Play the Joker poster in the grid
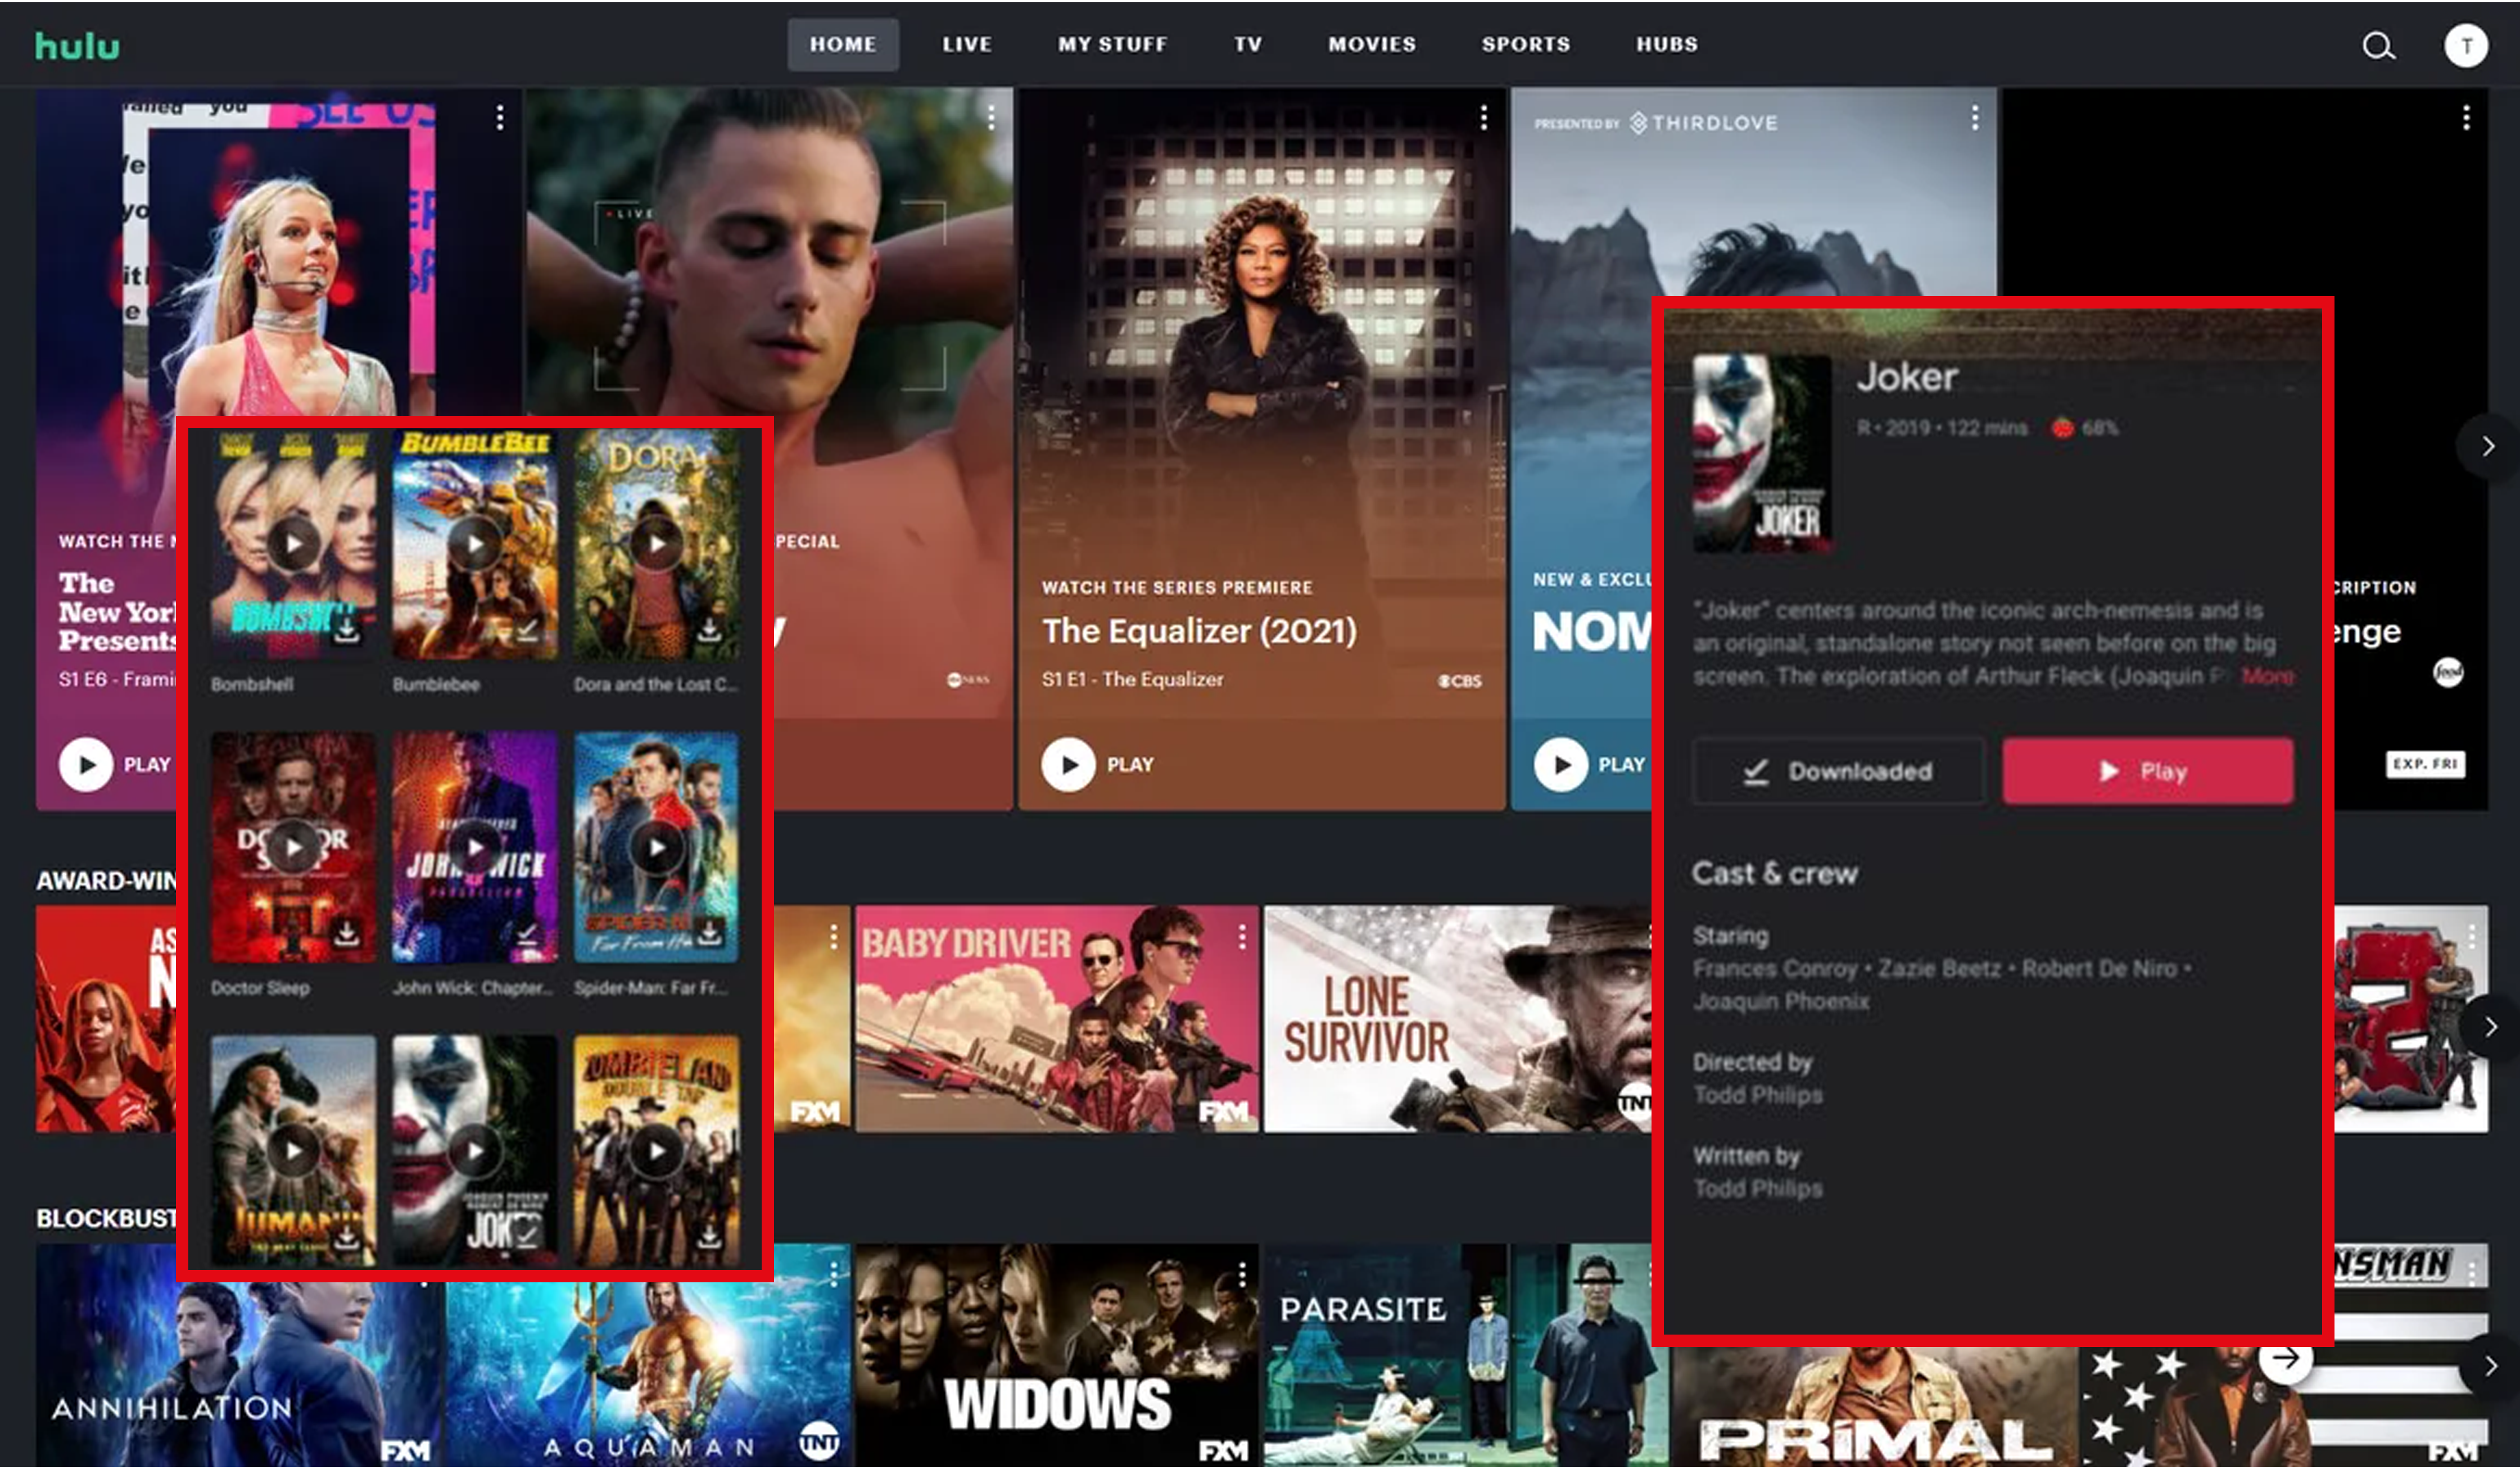Screen dimensions: 2520x1470 [x=474, y=1150]
